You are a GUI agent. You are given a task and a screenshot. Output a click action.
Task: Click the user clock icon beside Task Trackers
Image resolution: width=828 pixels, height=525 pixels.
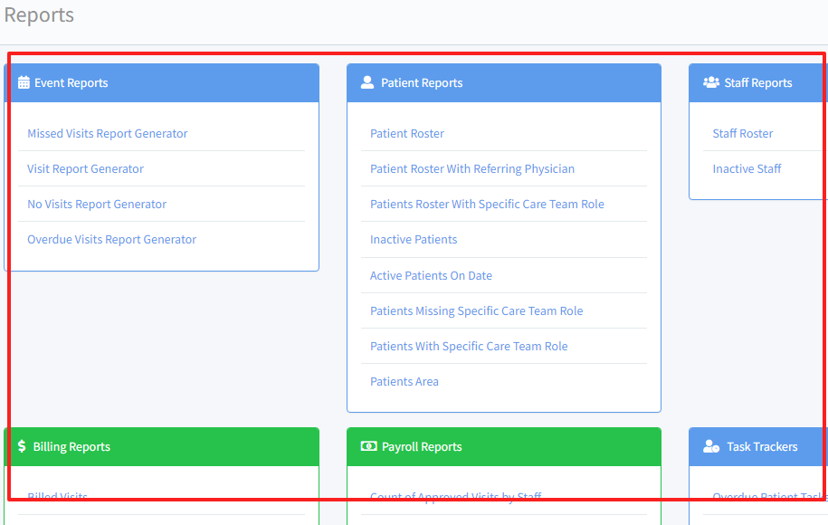tap(711, 446)
